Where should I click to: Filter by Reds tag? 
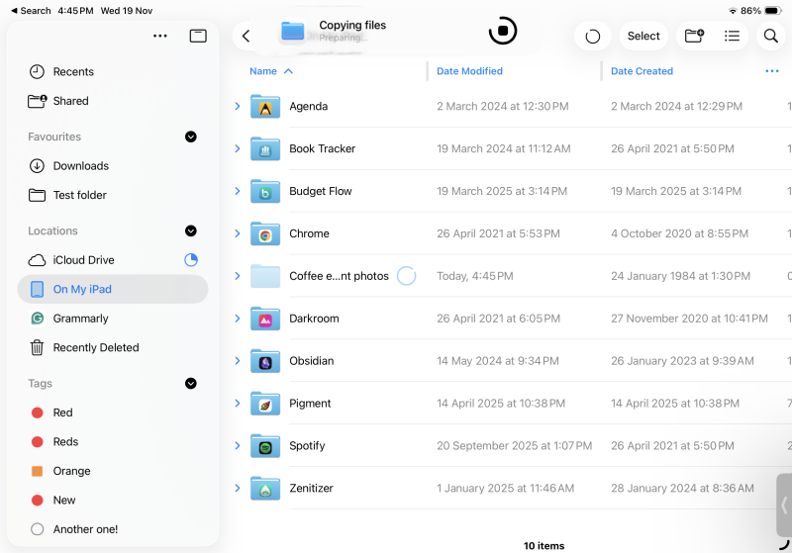tap(113, 441)
